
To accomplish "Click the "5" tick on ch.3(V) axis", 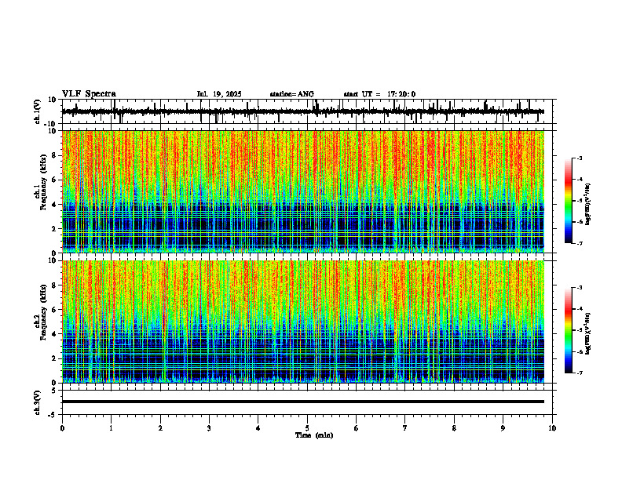I will (x=55, y=391).
